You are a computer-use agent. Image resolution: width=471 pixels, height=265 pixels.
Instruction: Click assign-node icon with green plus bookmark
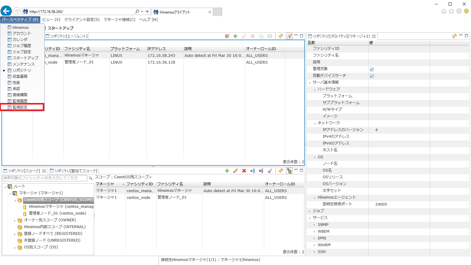pos(253,171)
